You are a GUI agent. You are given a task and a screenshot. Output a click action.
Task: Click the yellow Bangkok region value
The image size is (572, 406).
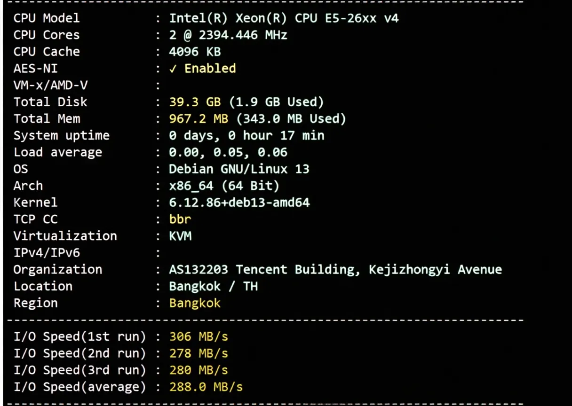[x=195, y=303]
